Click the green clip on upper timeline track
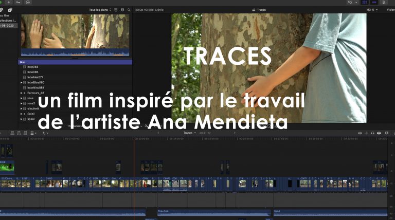The image size is (395, 220). [x=7, y=167]
